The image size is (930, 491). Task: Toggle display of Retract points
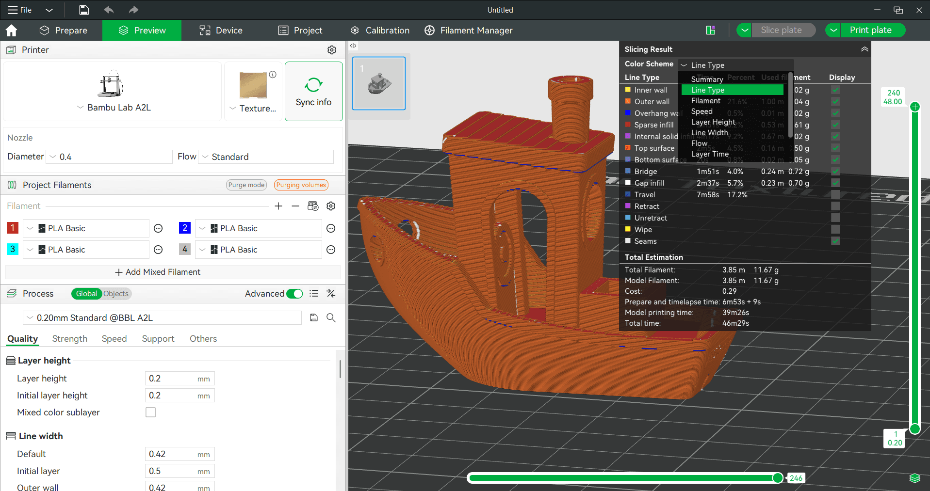[x=835, y=206]
